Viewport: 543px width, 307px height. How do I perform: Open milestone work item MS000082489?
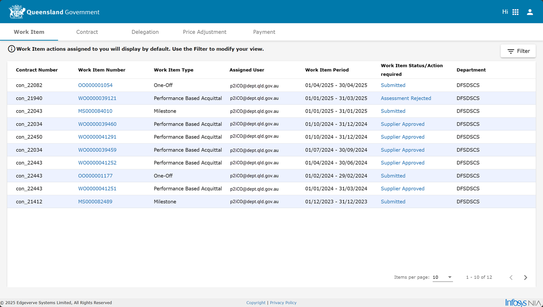click(x=95, y=202)
